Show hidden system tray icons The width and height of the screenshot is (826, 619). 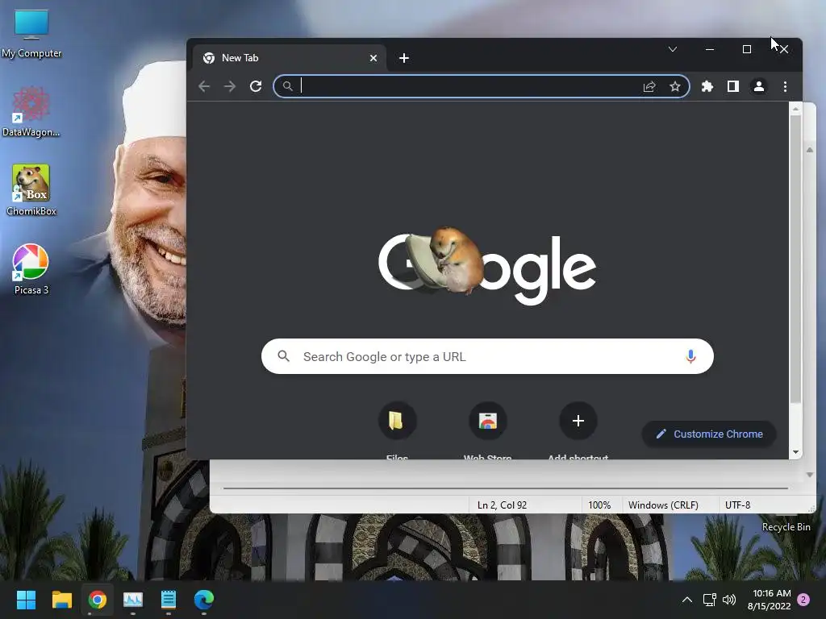coord(687,600)
